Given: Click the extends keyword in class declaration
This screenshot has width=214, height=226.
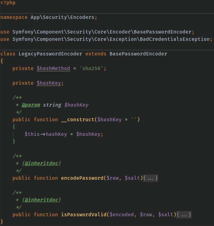Looking at the screenshot, I should [96, 54].
